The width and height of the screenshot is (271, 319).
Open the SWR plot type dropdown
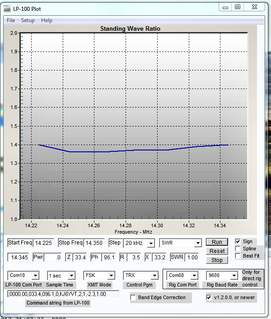pyautogui.click(x=197, y=243)
